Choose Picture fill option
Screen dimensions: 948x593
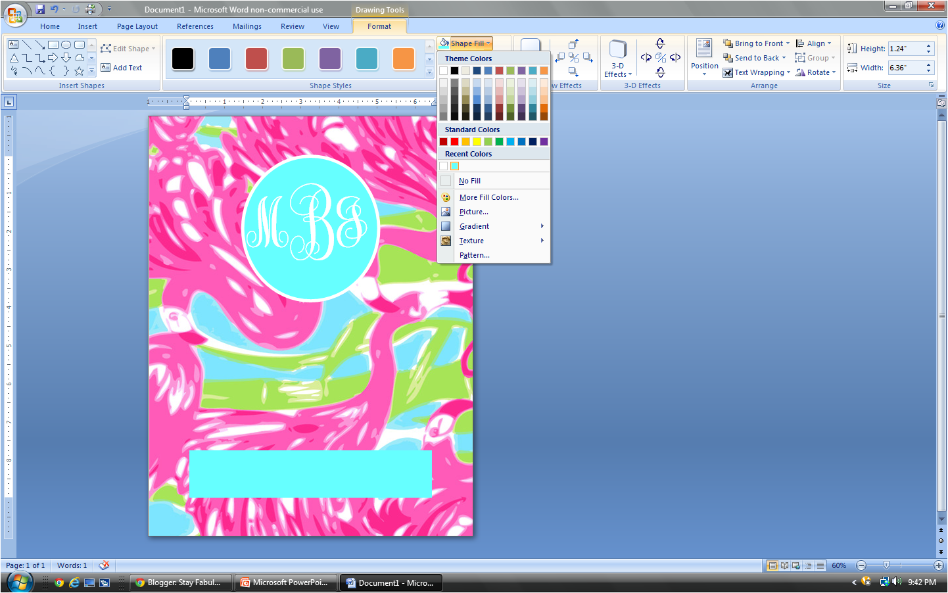tap(494, 212)
